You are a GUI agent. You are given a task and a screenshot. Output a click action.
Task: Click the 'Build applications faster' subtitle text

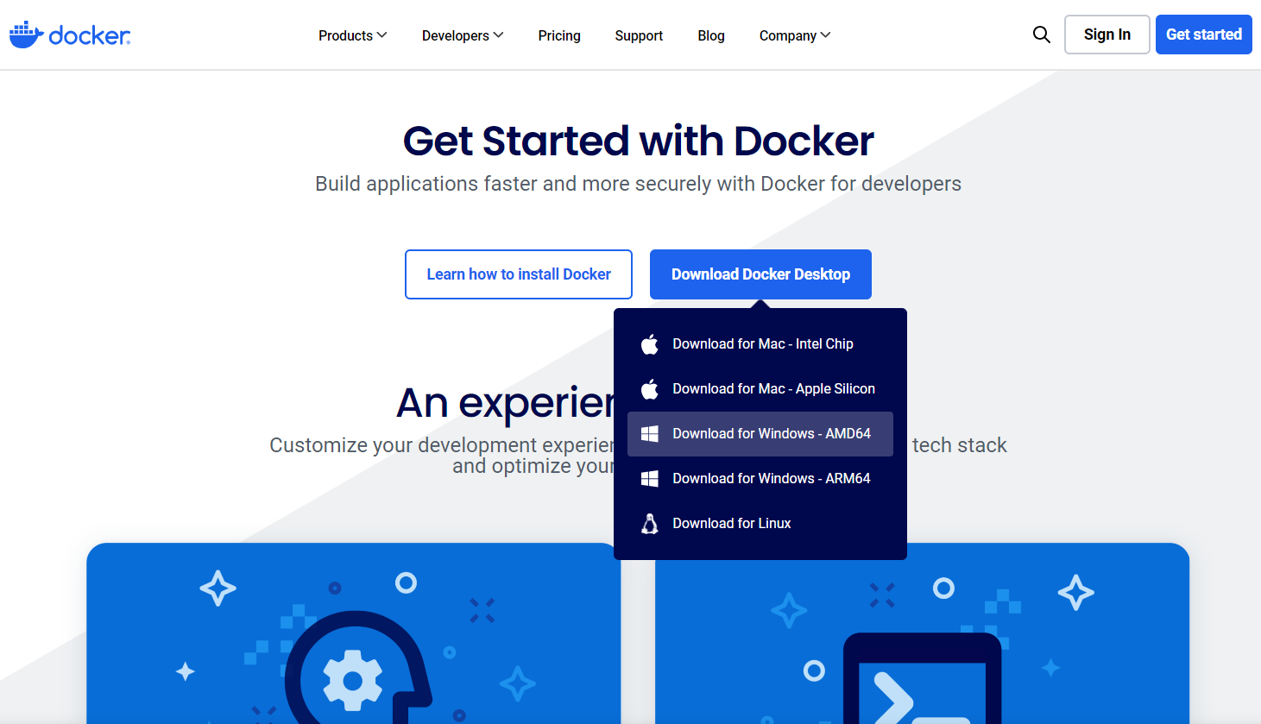638,184
